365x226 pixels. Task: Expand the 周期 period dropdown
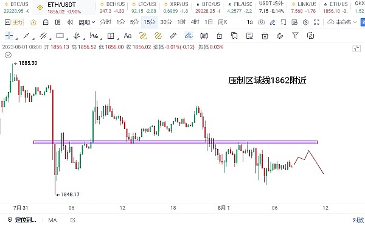86,22
